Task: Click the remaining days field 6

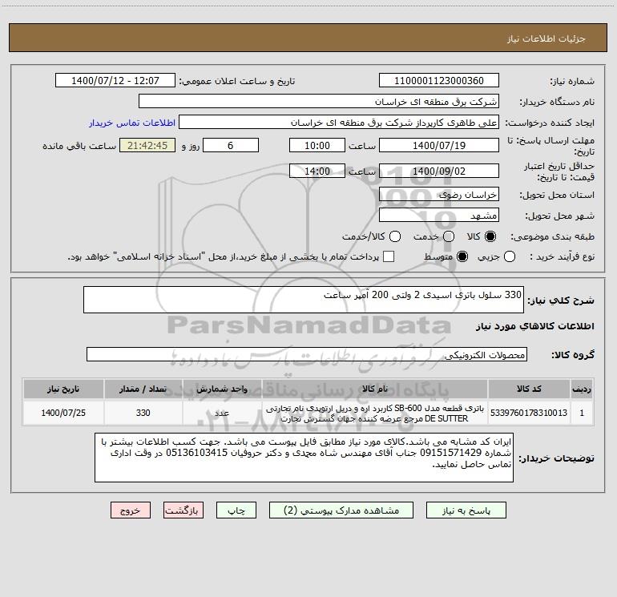Action: [x=231, y=146]
